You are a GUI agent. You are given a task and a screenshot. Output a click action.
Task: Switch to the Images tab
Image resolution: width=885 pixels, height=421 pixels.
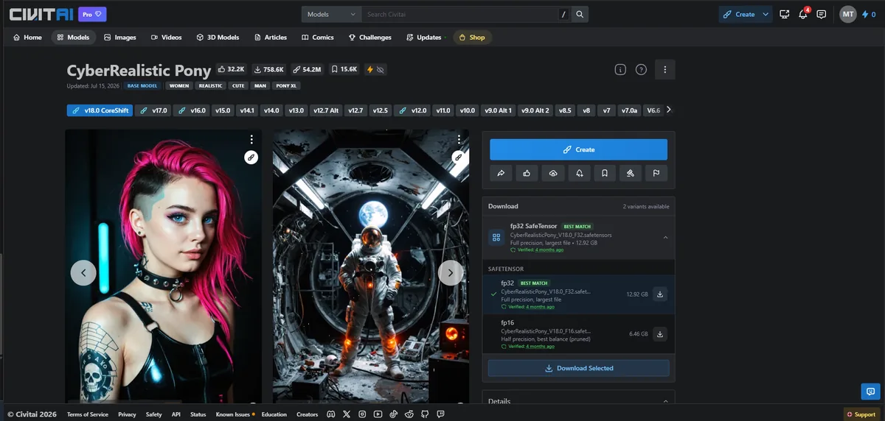coord(120,37)
